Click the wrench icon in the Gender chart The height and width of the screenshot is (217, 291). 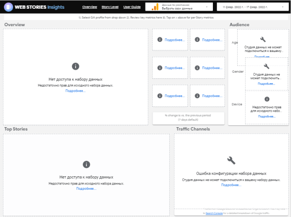(x=266, y=66)
